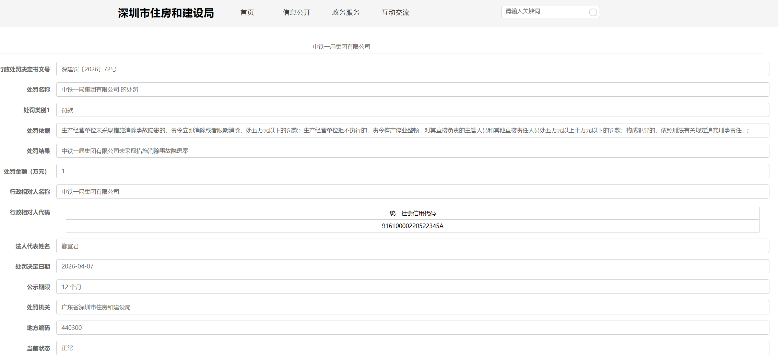Click the search magnifier icon
This screenshot has height=360, width=778.
click(593, 13)
